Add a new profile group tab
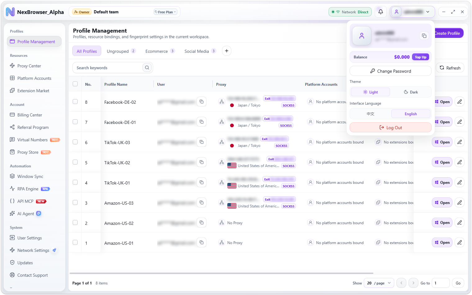The height and width of the screenshot is (295, 472). click(227, 51)
